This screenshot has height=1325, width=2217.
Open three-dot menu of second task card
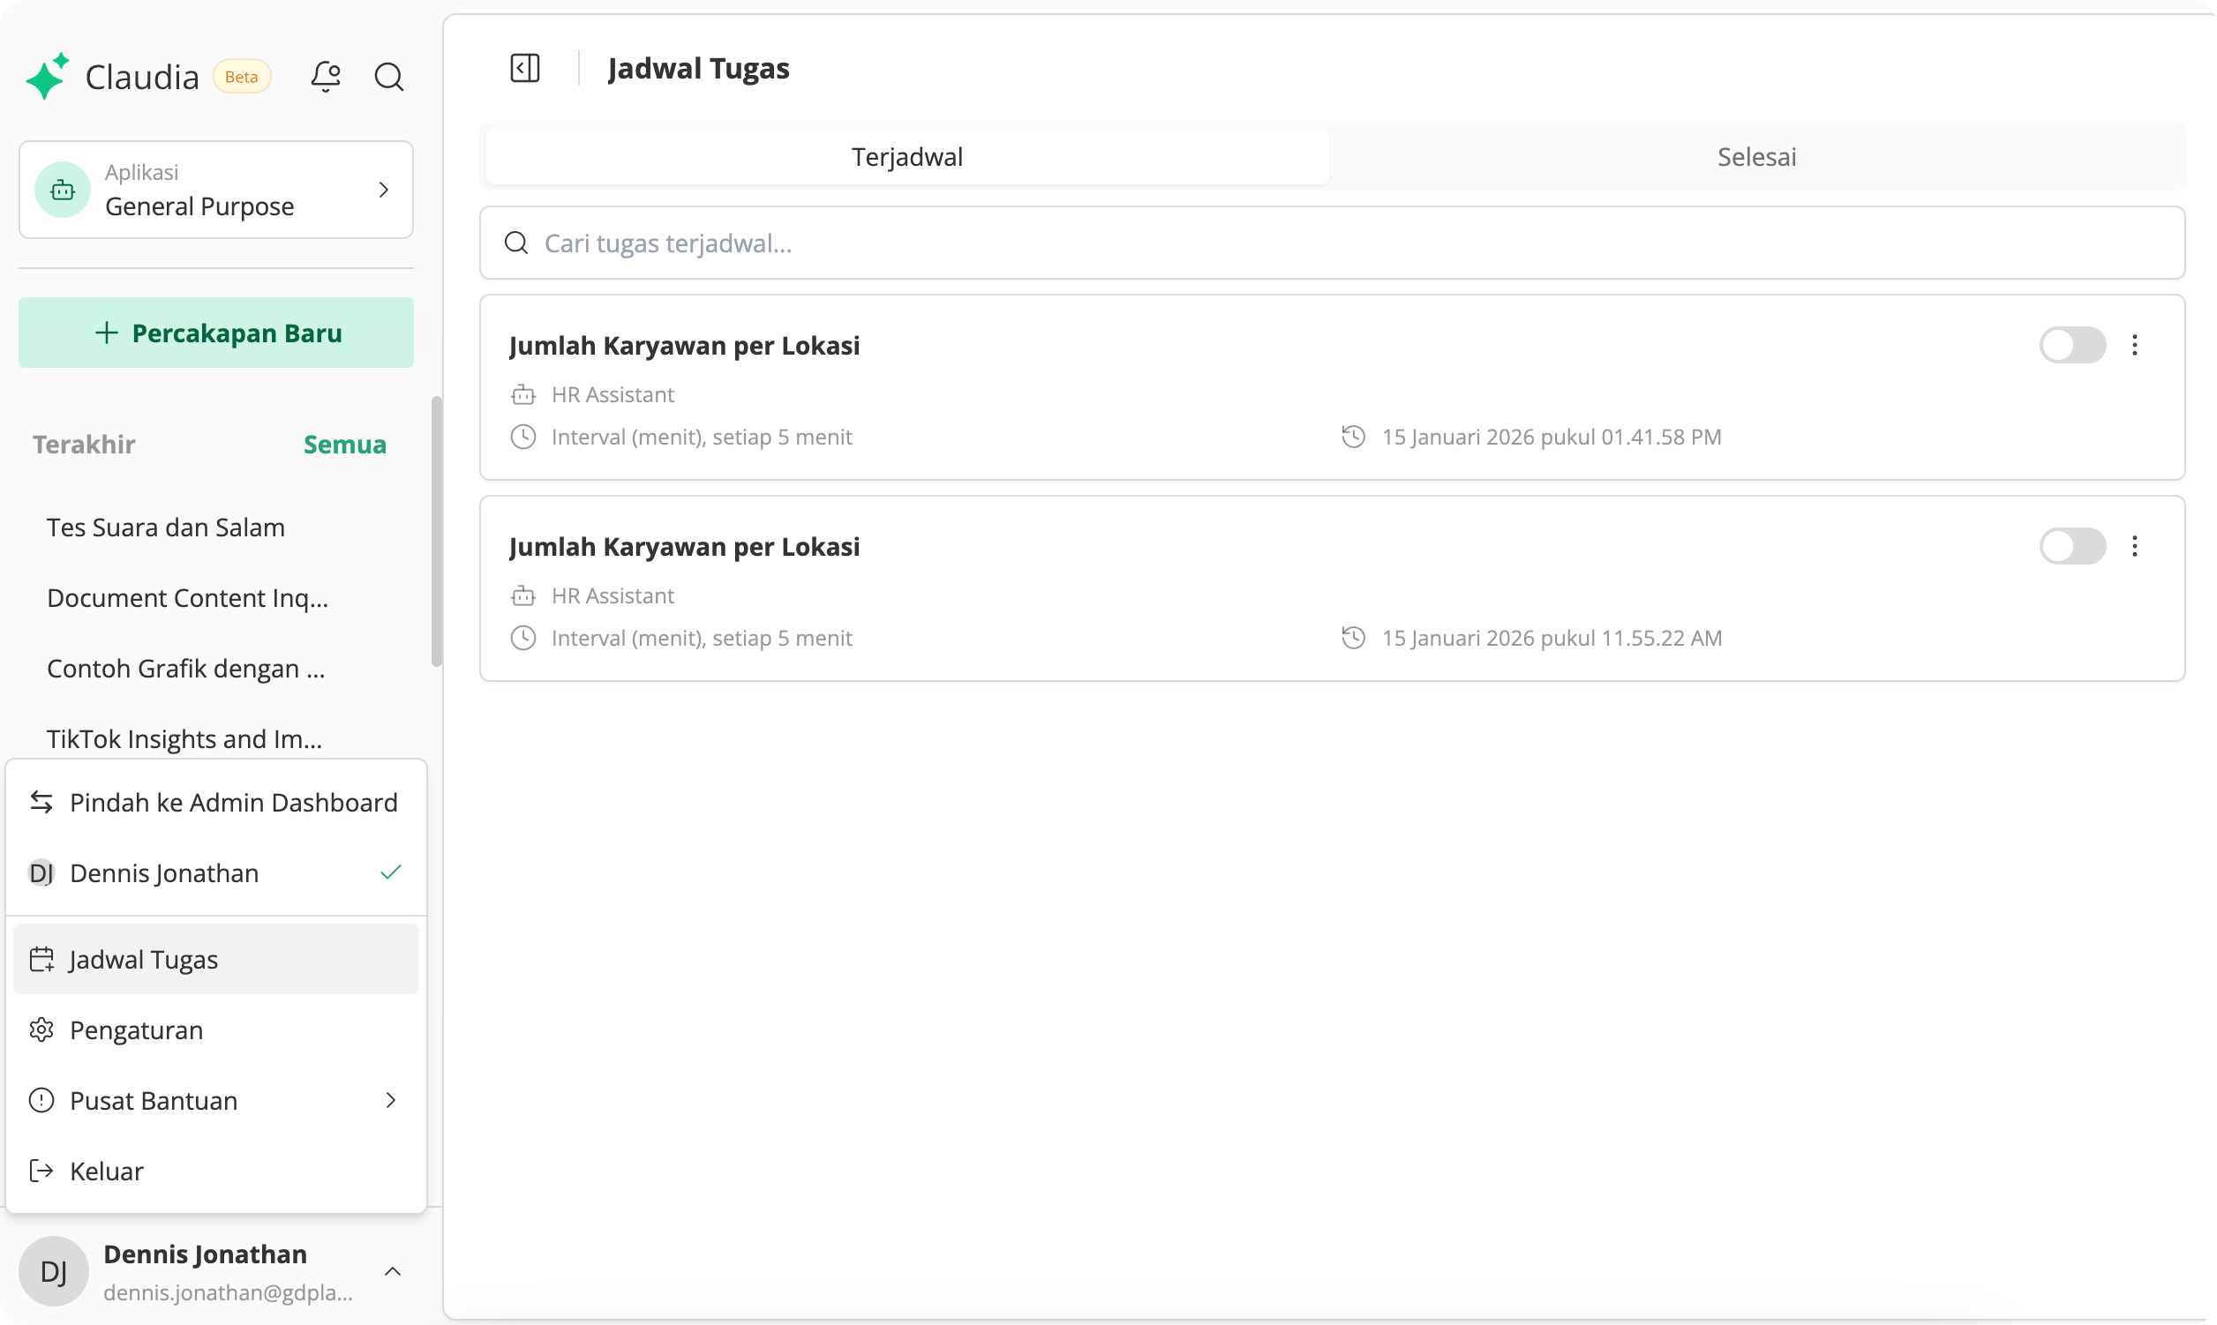[2134, 546]
